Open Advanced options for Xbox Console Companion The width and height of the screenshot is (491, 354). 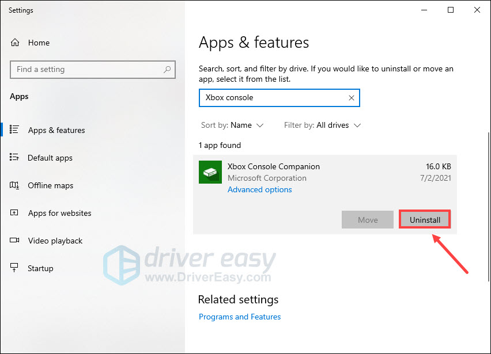coord(259,189)
